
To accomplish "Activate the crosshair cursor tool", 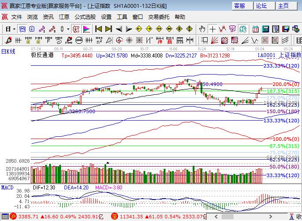I will [212, 29].
